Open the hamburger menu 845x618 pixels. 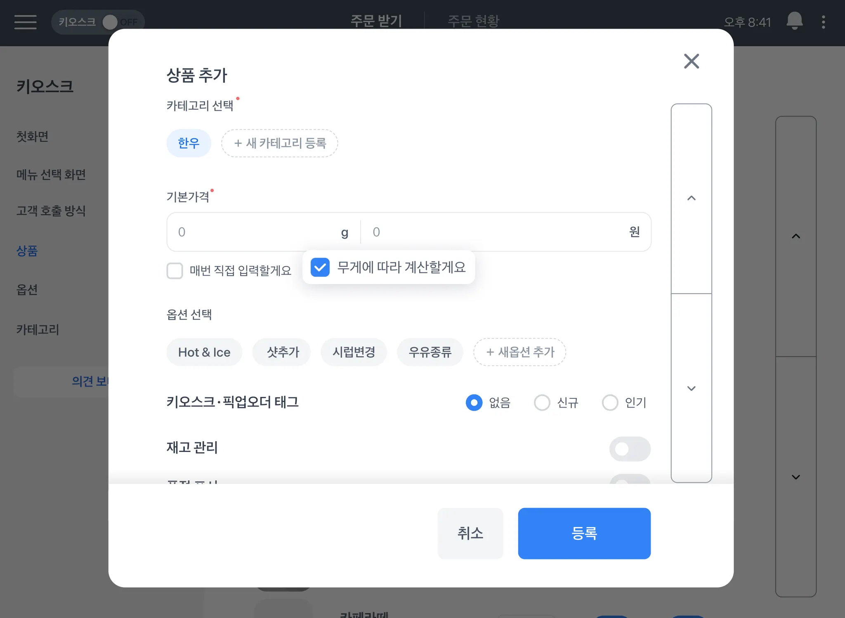[25, 22]
